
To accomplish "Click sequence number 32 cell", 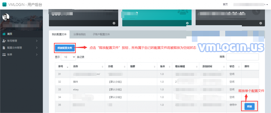I will coord(62,82).
